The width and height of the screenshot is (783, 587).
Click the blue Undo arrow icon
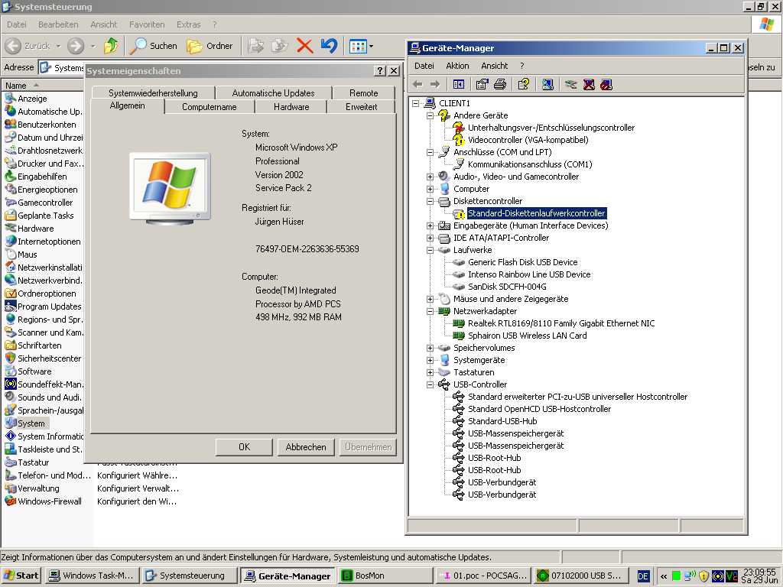pos(329,46)
